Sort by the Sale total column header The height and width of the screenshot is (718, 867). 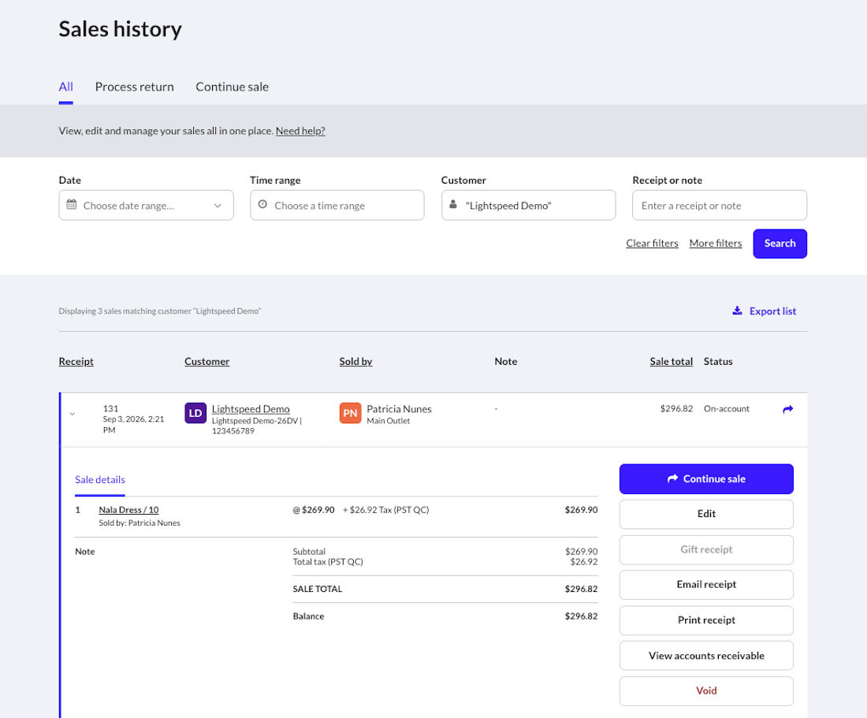[x=672, y=362]
